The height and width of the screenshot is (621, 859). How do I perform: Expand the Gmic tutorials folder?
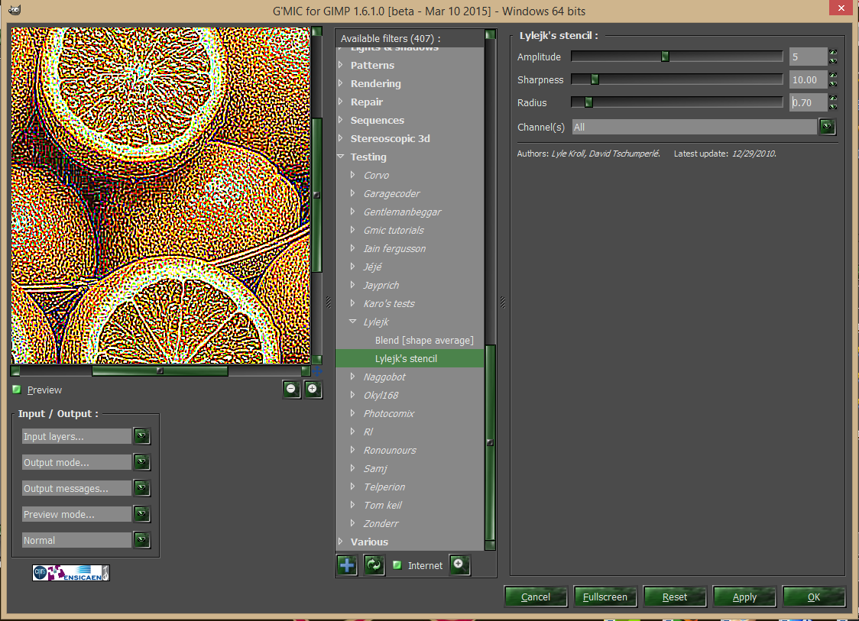353,230
